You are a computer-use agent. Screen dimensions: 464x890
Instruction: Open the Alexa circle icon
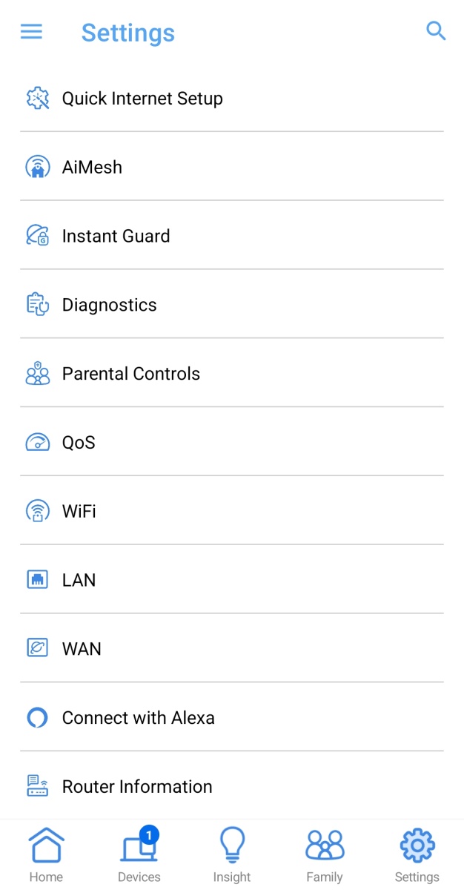tap(37, 717)
